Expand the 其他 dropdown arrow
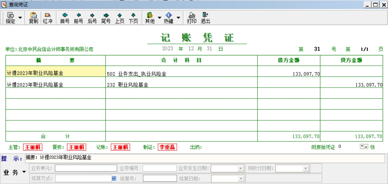Screen dimensions: 388x184 click(159, 18)
